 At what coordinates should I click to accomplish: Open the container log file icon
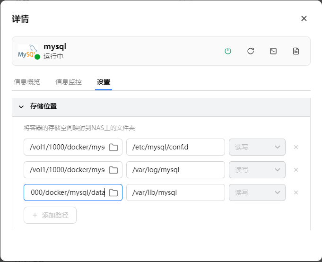pyautogui.click(x=296, y=51)
